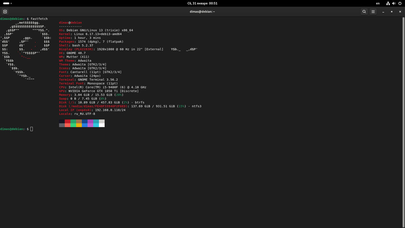Image resolution: width=405 pixels, height=228 pixels.
Task: Click the memory '3.04 GiB / 15.53 GiB' text
Action: [x=94, y=95]
